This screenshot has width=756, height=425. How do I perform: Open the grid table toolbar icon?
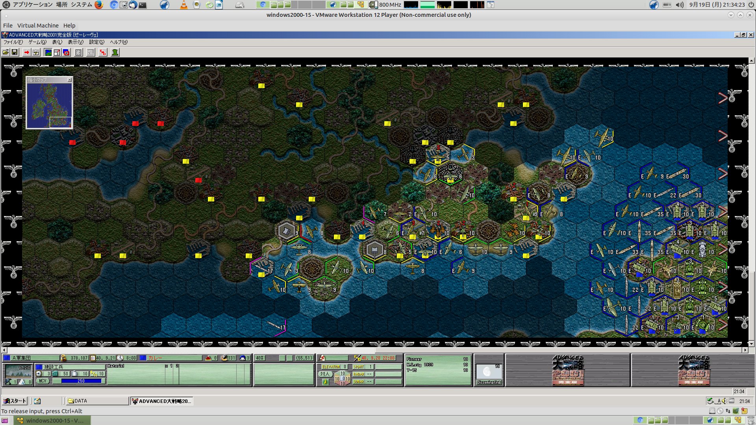coord(78,52)
